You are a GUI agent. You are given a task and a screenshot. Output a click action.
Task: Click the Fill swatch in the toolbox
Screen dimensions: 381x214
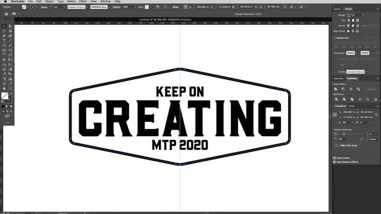[x=5, y=96]
